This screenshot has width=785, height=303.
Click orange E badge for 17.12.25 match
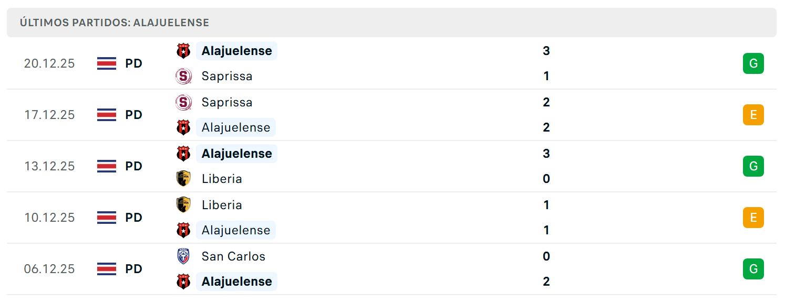coord(753,115)
